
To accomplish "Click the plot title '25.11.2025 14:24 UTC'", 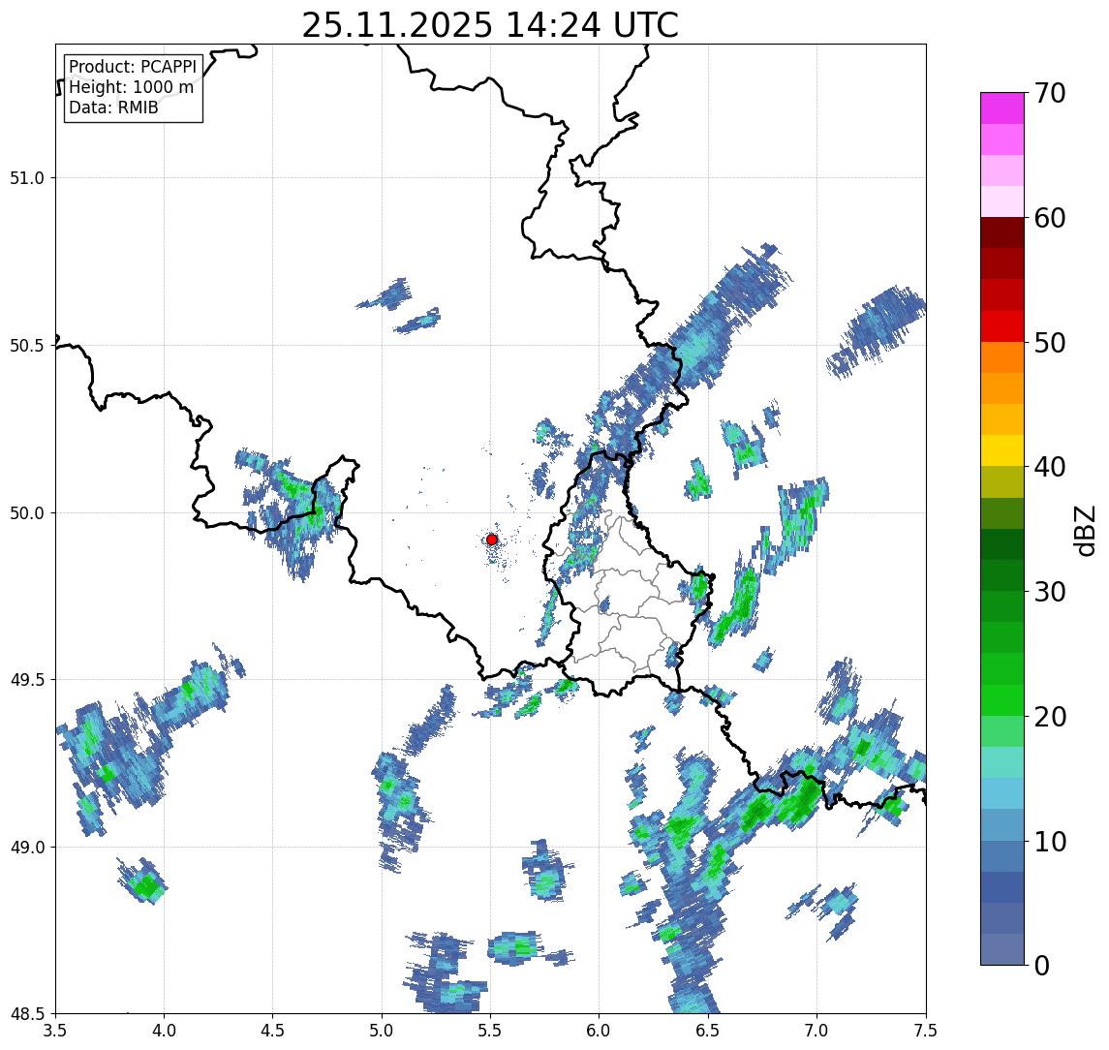I will coord(490,25).
